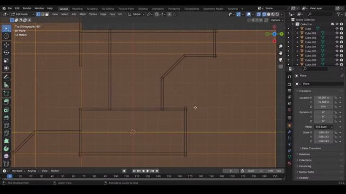
Task: Click the Scale X value field
Action: point(323,133)
